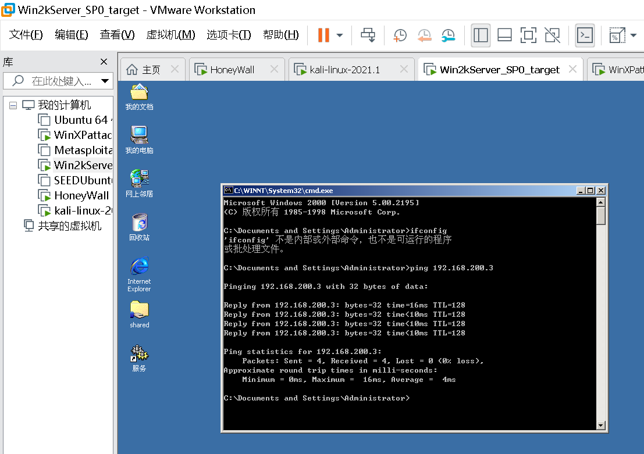Select SEEDUbuntu VM in library
644x454 pixels.
[x=75, y=180]
